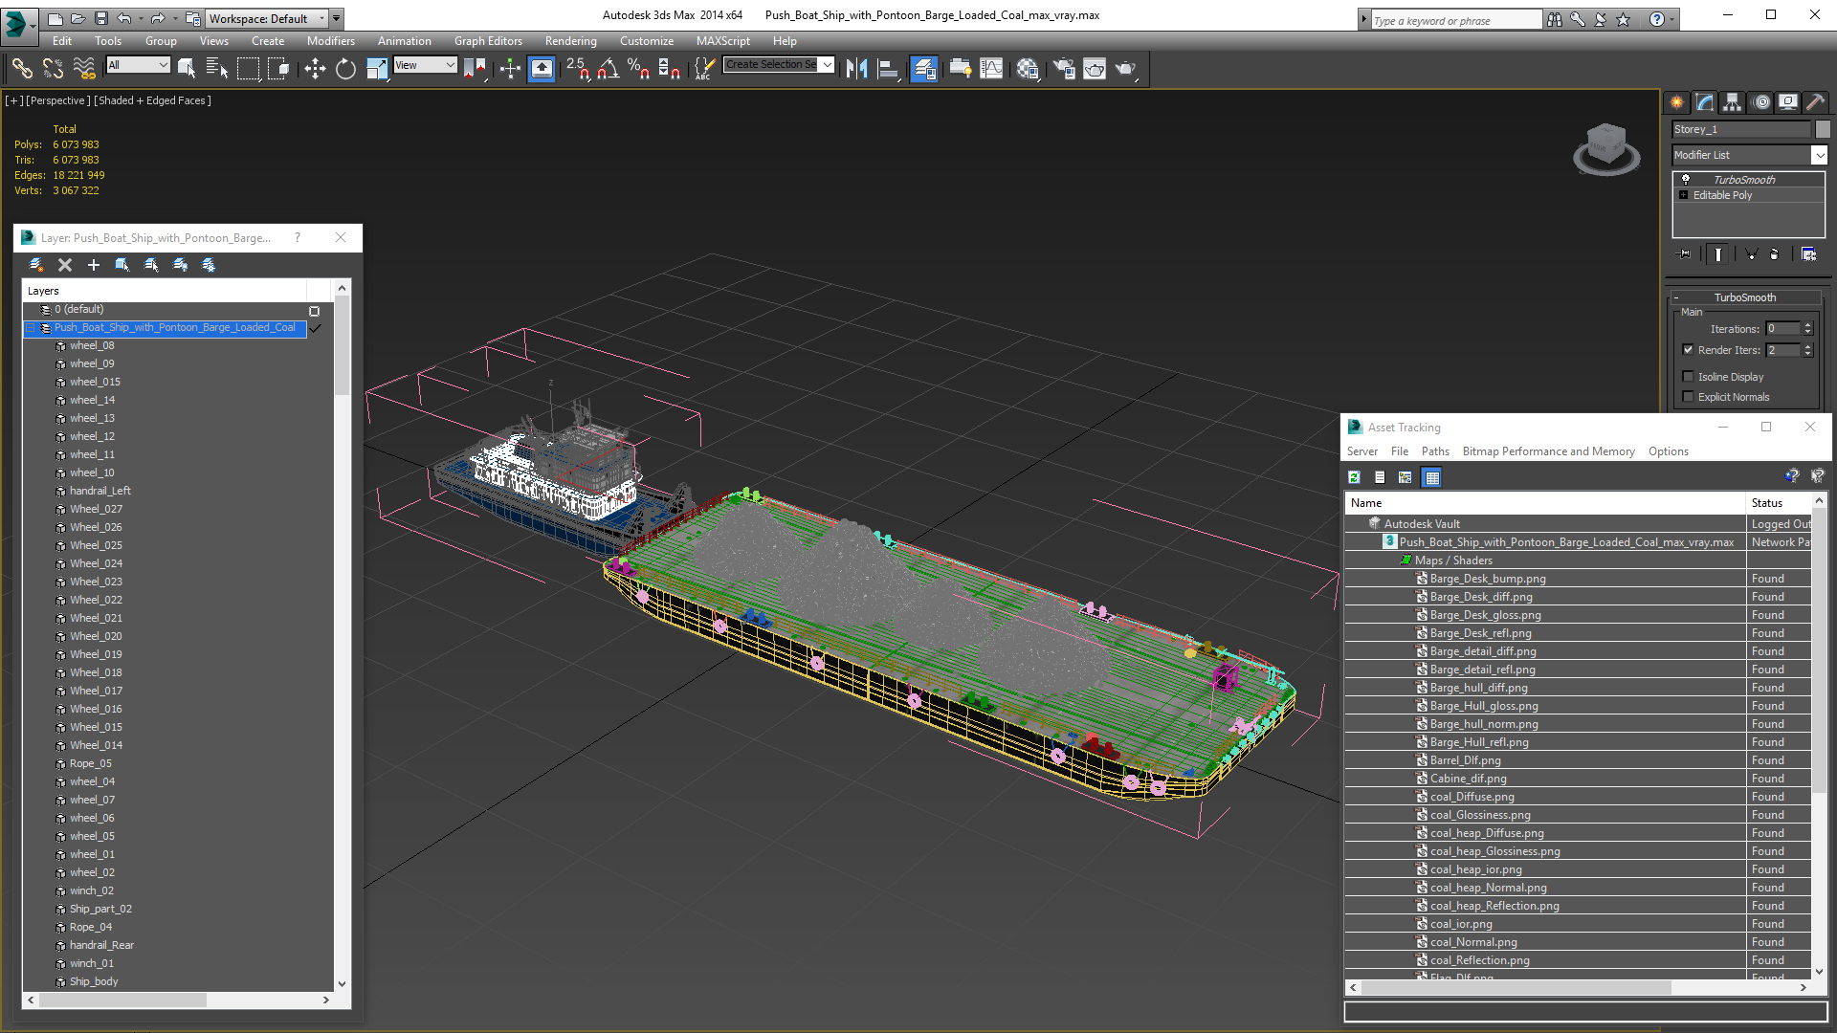Image resolution: width=1837 pixels, height=1033 pixels.
Task: Select the Select Object tool
Action: click(187, 68)
